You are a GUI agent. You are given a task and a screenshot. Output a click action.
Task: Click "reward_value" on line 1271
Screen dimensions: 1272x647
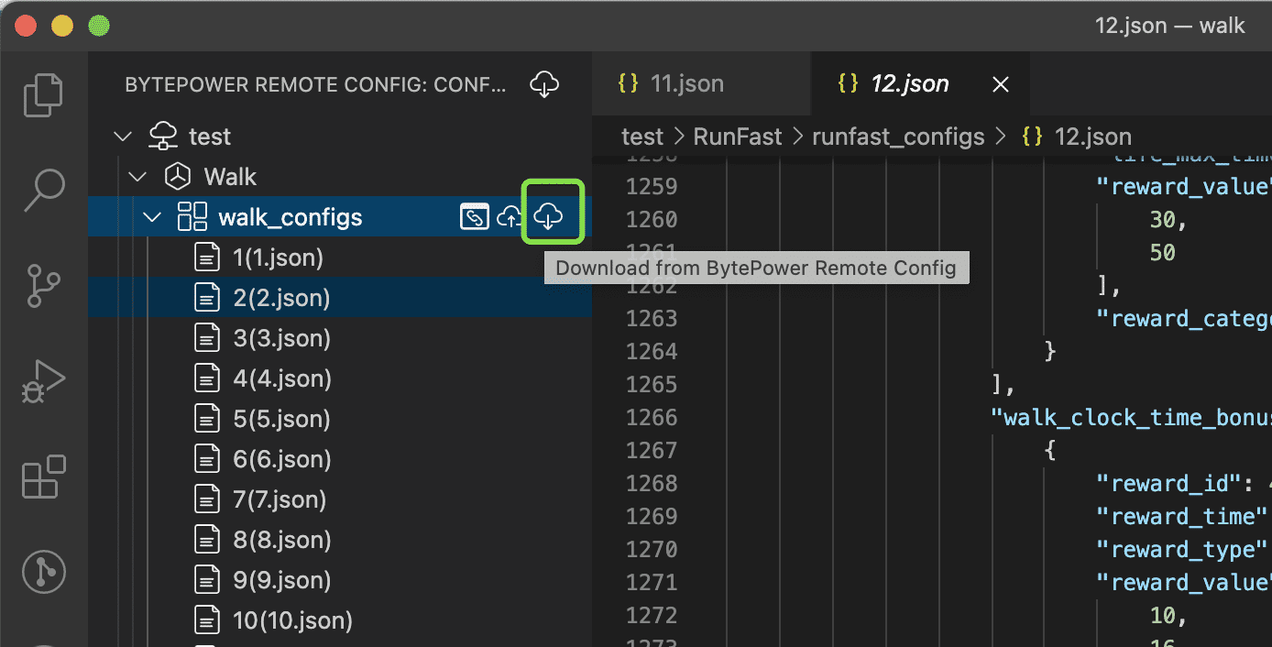(1184, 582)
